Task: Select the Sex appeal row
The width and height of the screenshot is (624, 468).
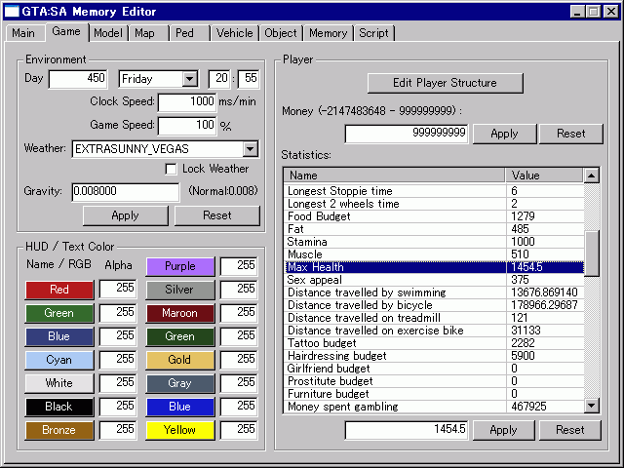Action: tap(435, 280)
